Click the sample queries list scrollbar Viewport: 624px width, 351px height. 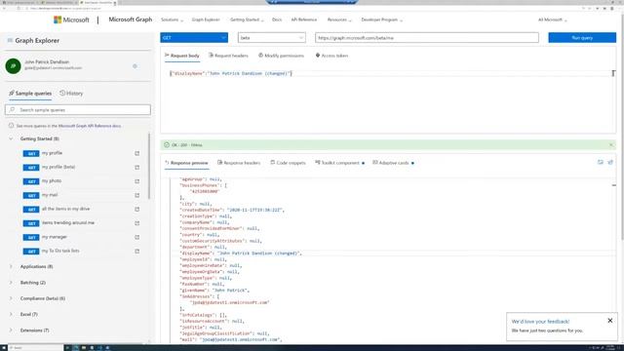pos(149,167)
